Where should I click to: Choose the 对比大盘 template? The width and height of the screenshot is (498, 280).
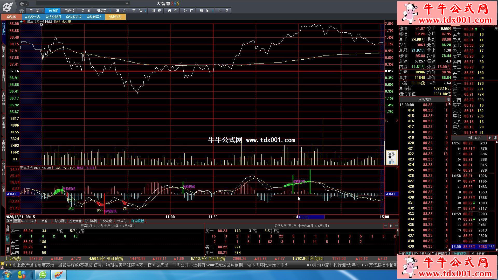[x=75, y=221]
